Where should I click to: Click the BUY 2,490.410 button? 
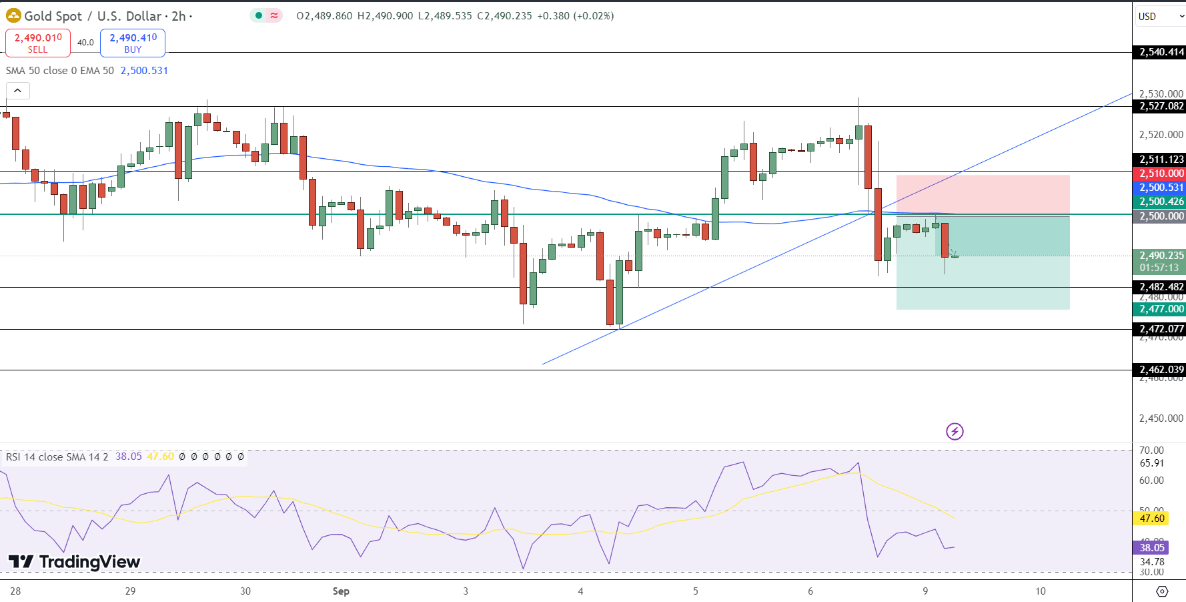(x=133, y=43)
